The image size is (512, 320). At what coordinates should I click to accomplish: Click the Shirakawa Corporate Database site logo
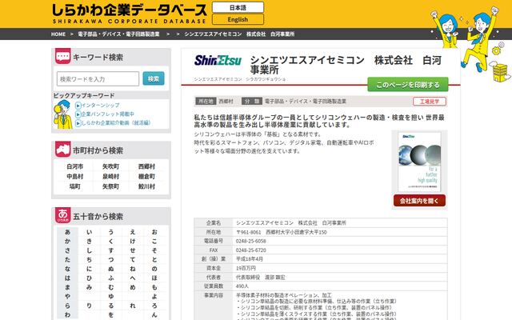click(130, 14)
